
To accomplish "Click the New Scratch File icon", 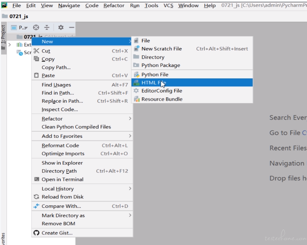I will point(136,48).
